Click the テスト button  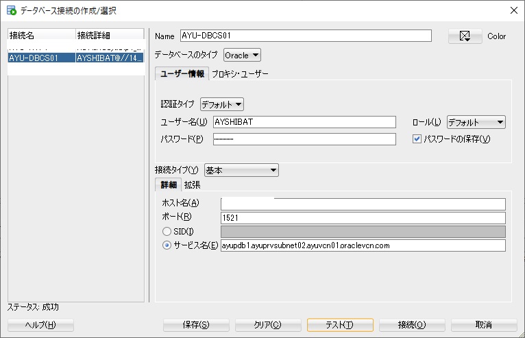[340, 324]
